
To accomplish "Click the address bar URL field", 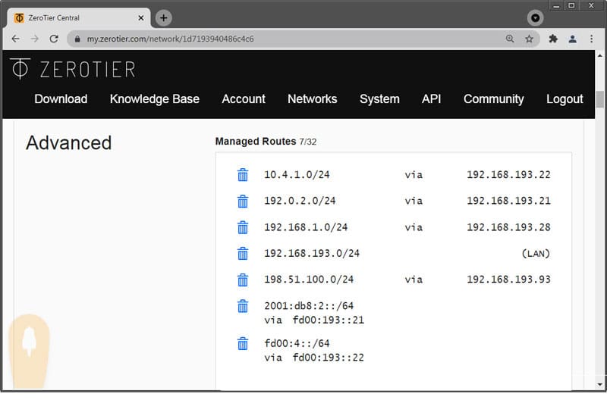I will click(x=288, y=39).
